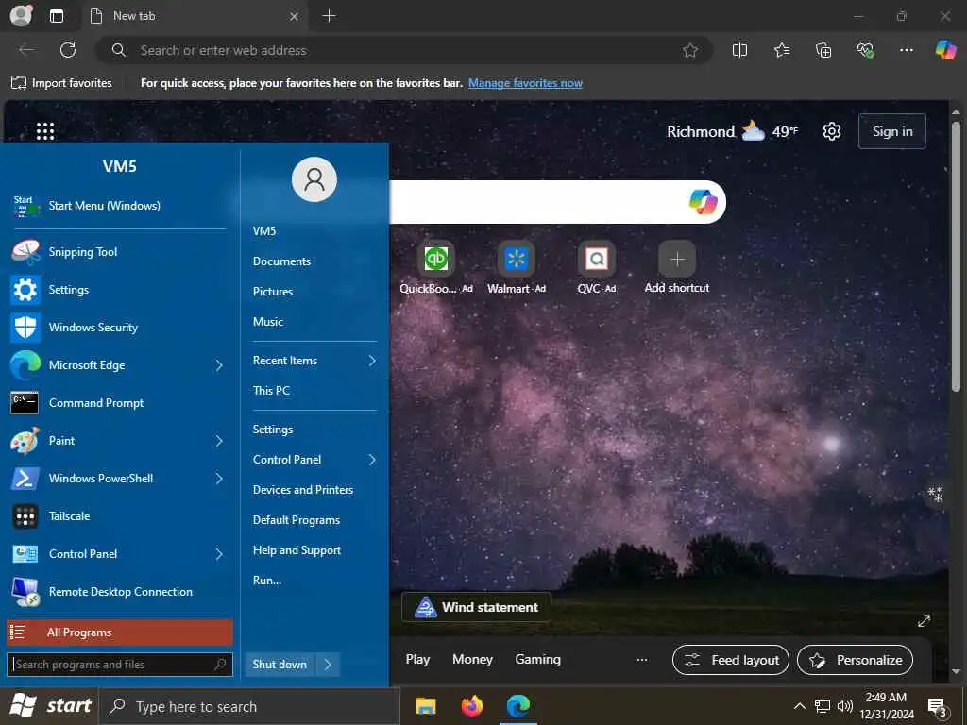Open volume control in tray
This screenshot has width=967, height=725.
pyautogui.click(x=844, y=706)
